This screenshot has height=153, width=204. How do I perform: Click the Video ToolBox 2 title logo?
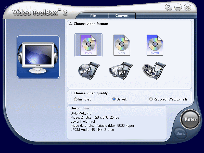click(x=40, y=12)
